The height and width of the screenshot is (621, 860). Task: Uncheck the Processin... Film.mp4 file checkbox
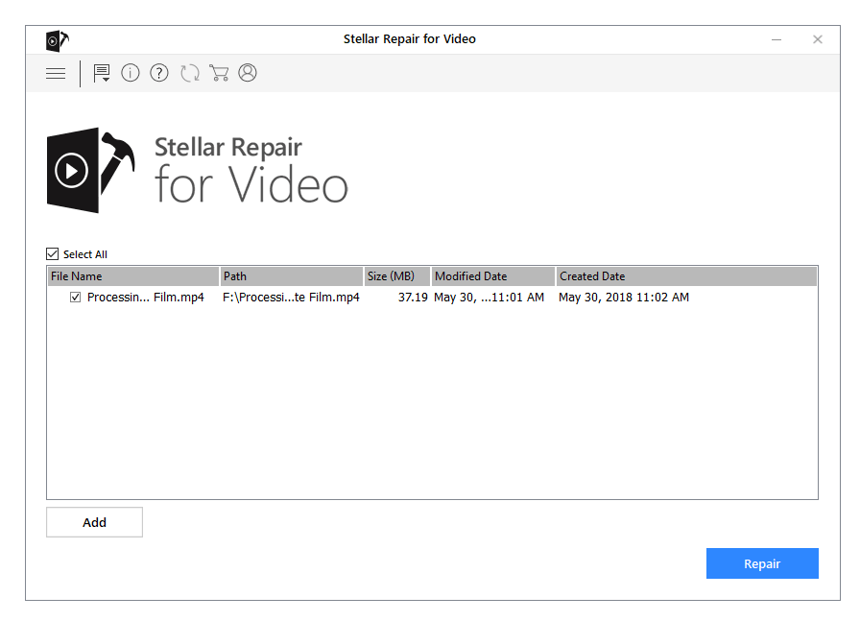pos(75,298)
